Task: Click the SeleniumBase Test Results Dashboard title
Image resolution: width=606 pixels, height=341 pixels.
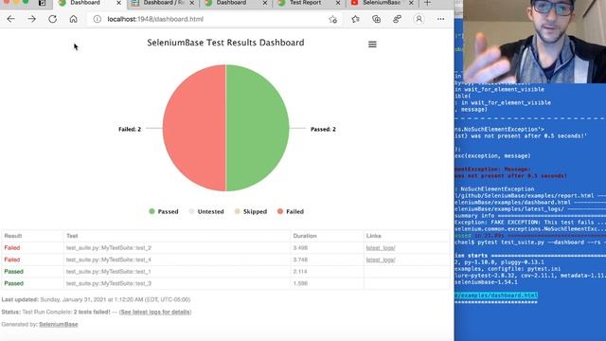Action: 225,43
